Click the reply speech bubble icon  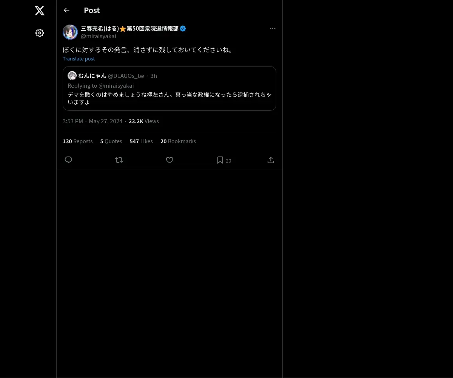coord(68,160)
